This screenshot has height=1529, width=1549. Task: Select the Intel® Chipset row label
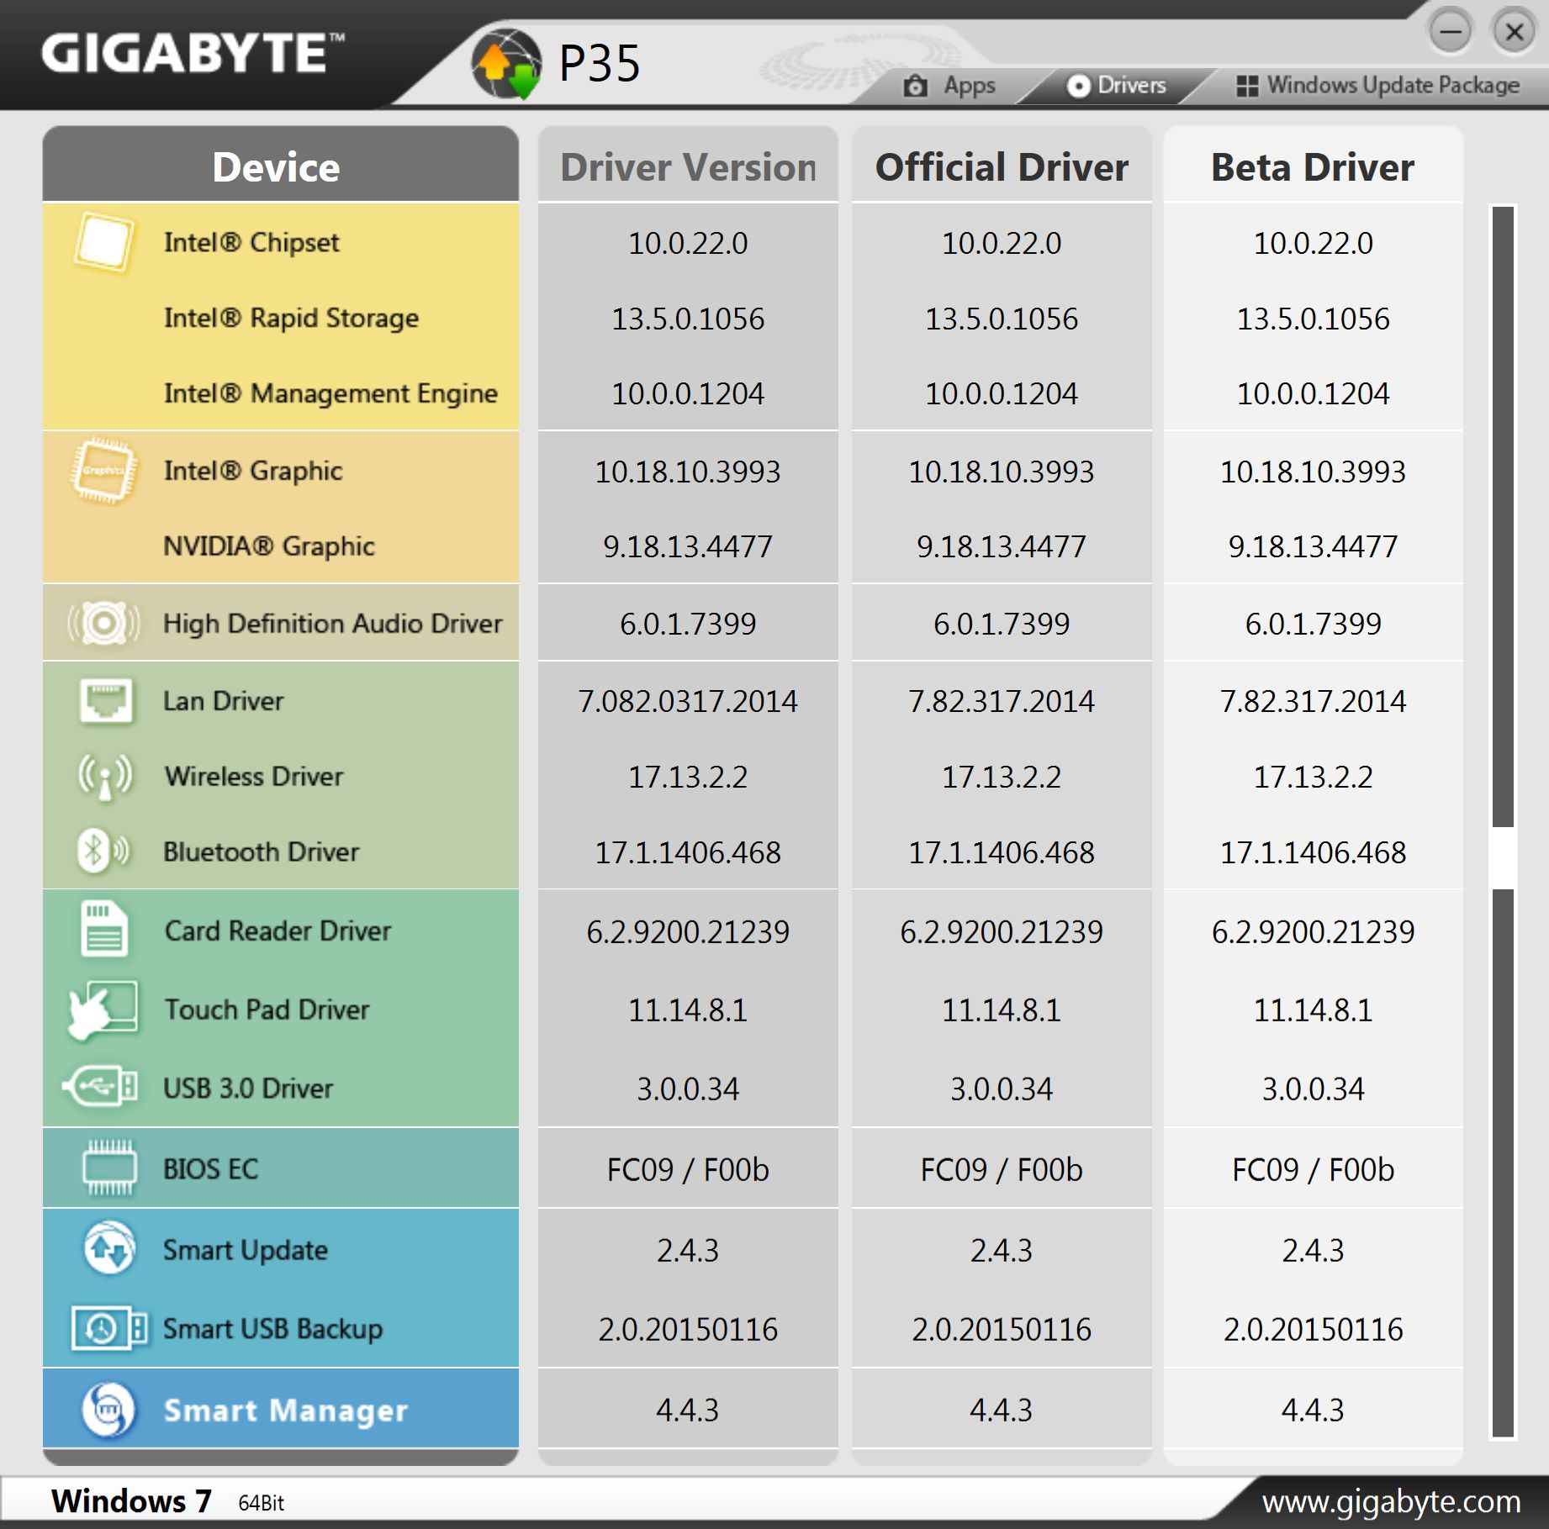tap(251, 242)
